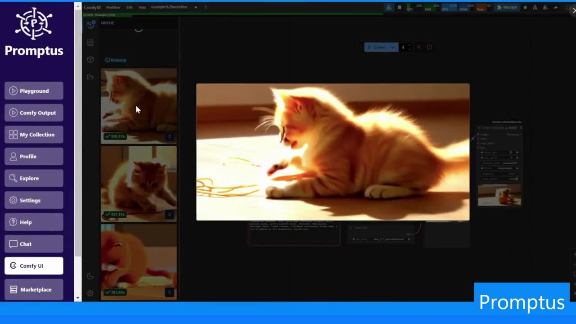576x324 pixels.
Task: Open the Node Library sidebar icon
Action: (90, 42)
